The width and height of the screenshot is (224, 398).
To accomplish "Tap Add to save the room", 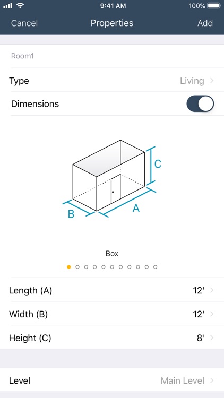I will (x=205, y=23).
